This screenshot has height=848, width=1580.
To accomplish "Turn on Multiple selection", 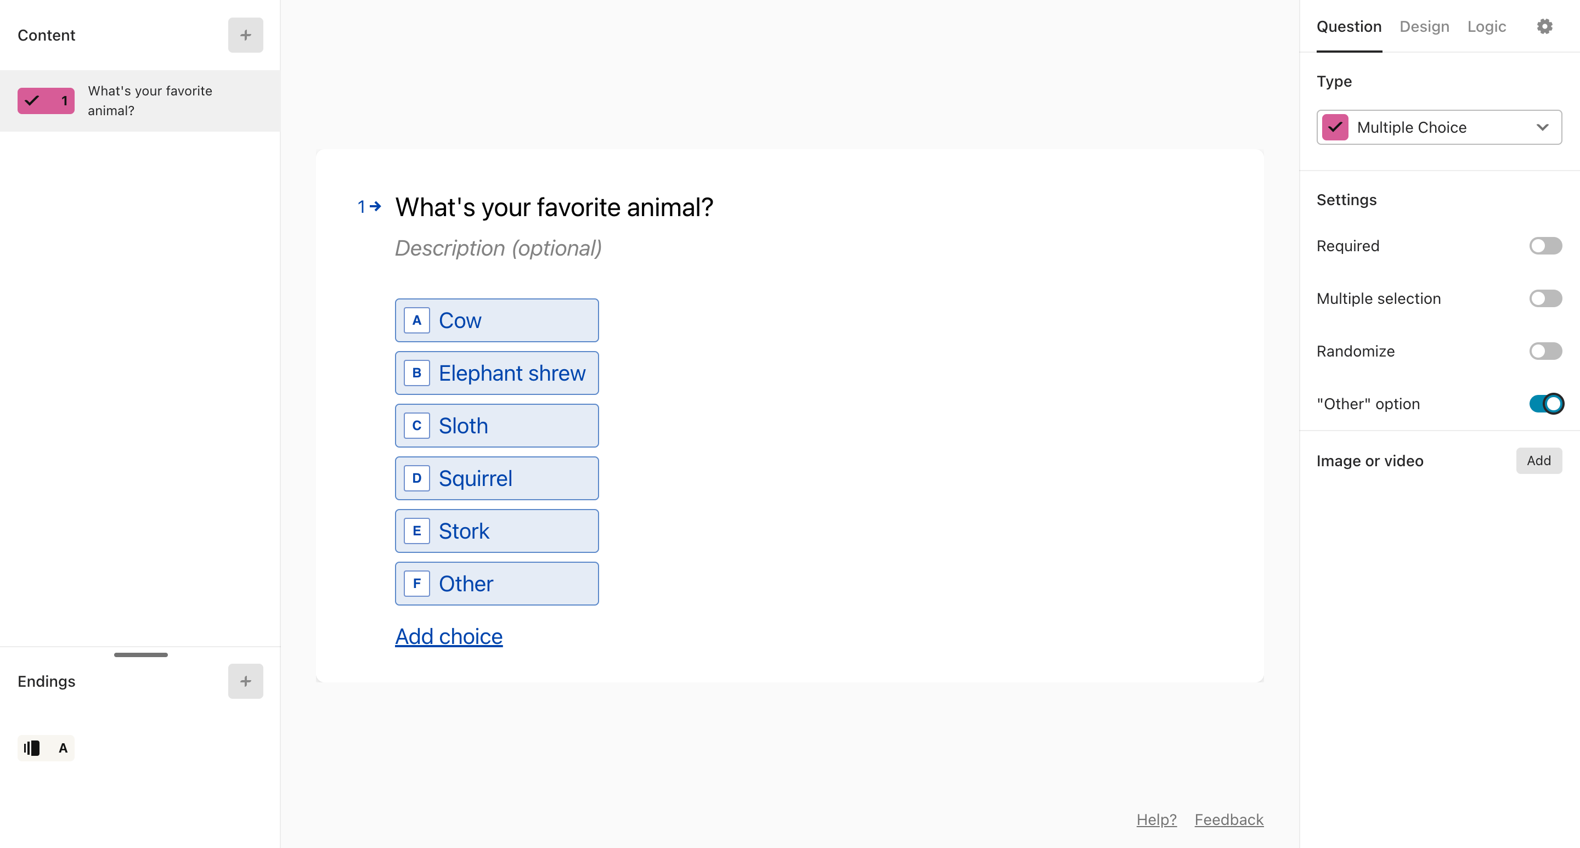I will tap(1545, 298).
